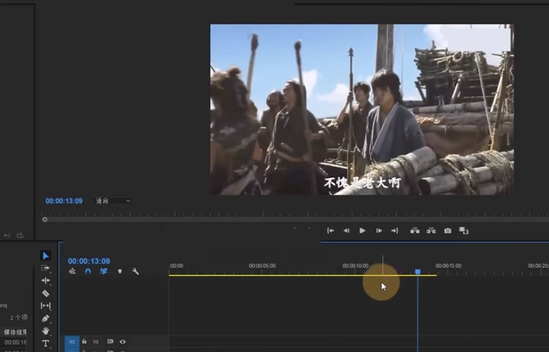
Task: Export frame with the camera icon
Action: (x=447, y=231)
